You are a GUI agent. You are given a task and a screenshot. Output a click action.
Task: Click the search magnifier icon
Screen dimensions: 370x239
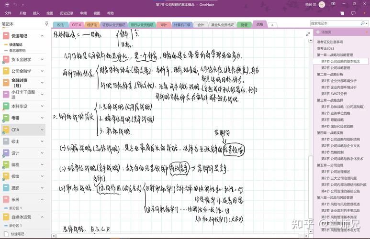(x=362, y=23)
